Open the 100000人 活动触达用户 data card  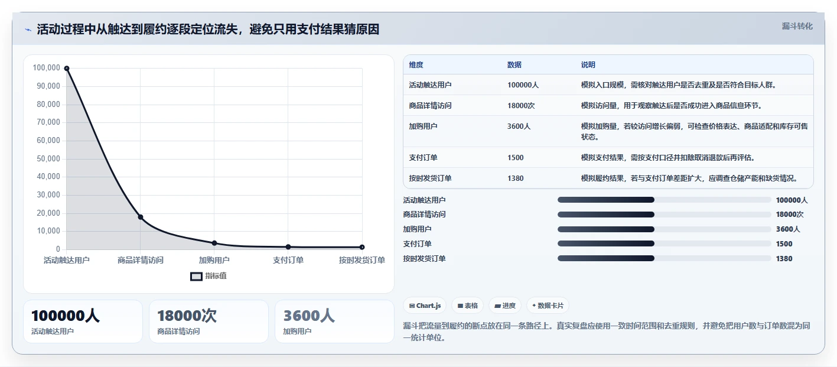[83, 321]
